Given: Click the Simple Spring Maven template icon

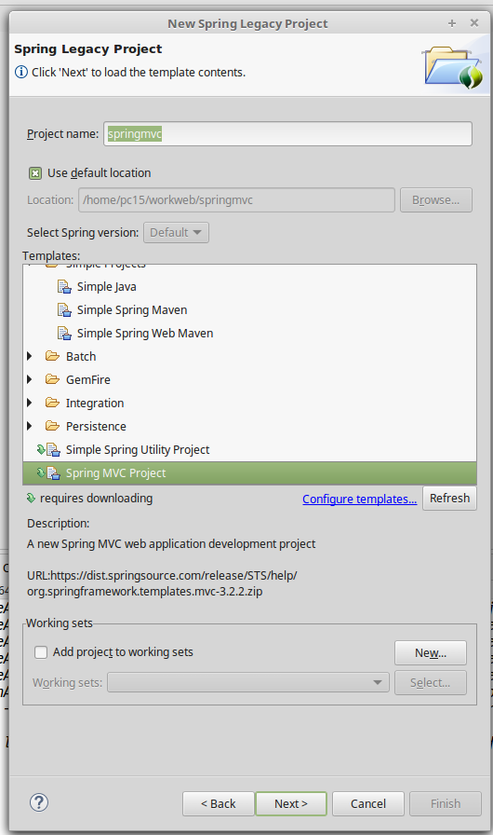Looking at the screenshot, I should pyautogui.click(x=64, y=310).
